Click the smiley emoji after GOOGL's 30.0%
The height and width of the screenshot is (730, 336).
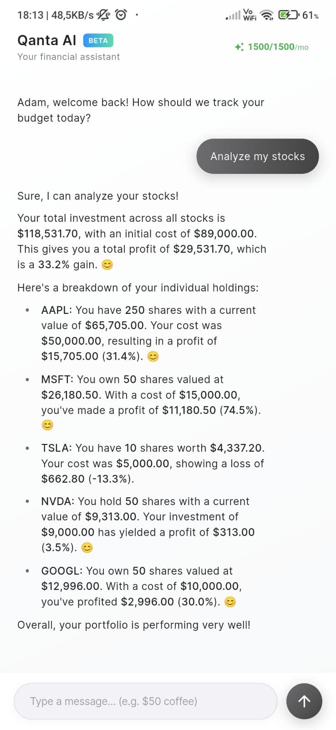(x=231, y=602)
